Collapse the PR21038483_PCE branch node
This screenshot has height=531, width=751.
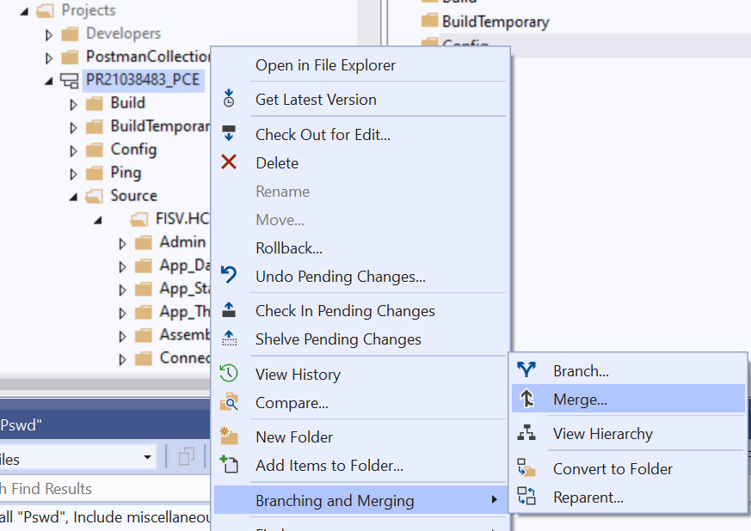[x=49, y=81]
